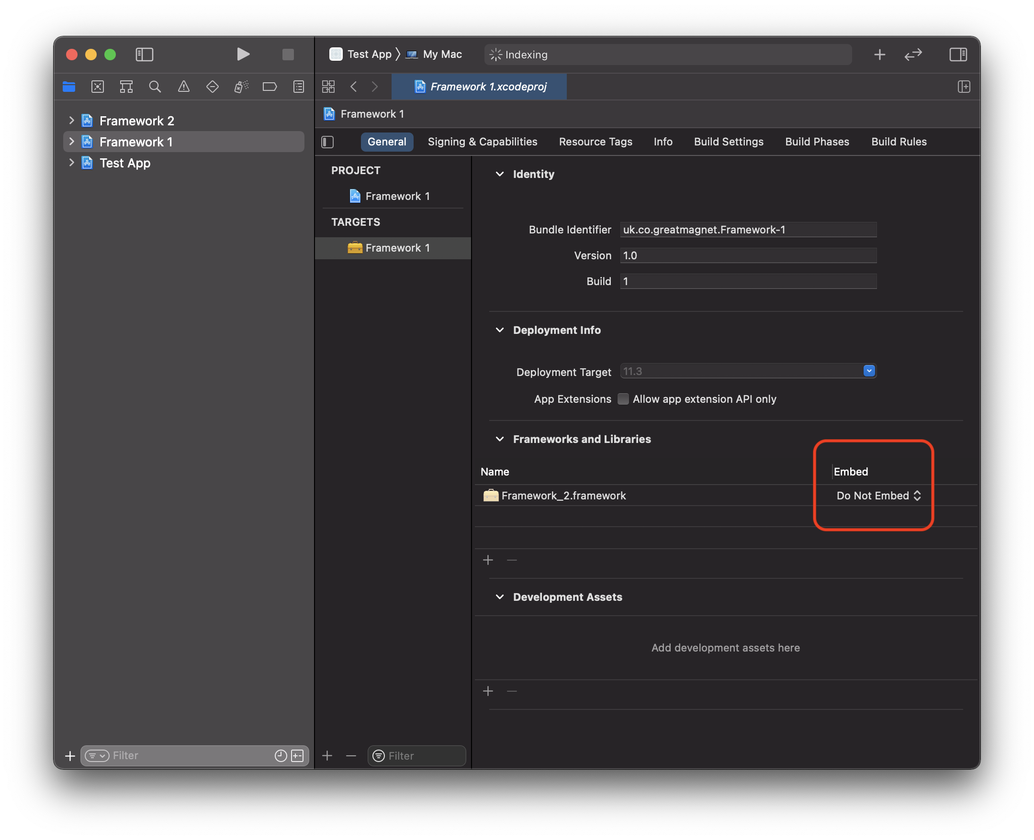Select the Test App in navigator

124,161
